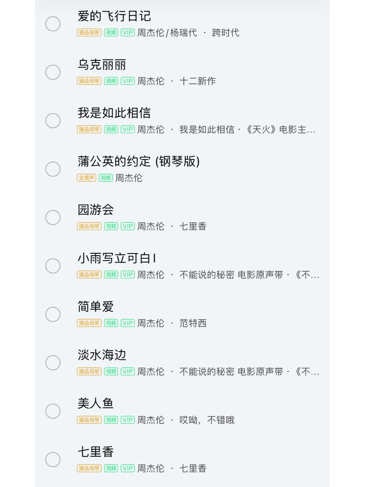365x487 pixels.
Task: Click the 臻品母带 badge under 淡水海边
Action: pyautogui.click(x=89, y=371)
